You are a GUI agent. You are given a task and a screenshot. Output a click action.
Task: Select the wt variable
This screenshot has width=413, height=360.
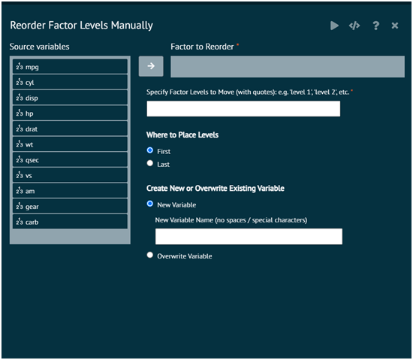[x=70, y=144]
